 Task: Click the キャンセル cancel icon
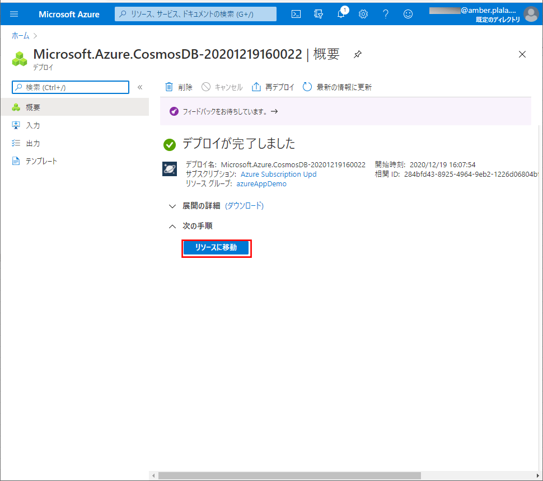pyautogui.click(x=206, y=87)
